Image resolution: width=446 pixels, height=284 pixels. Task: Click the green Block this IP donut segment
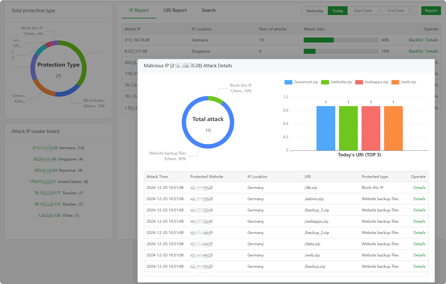click(x=215, y=99)
